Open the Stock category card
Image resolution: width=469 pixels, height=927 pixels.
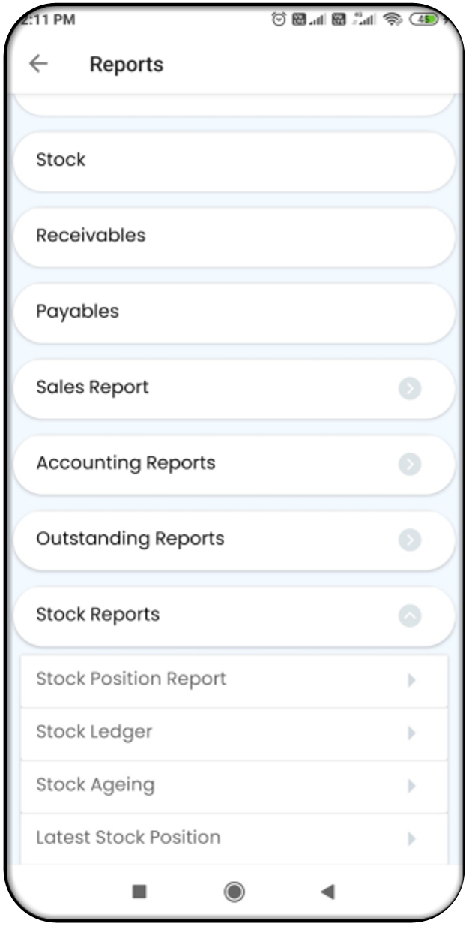234,160
